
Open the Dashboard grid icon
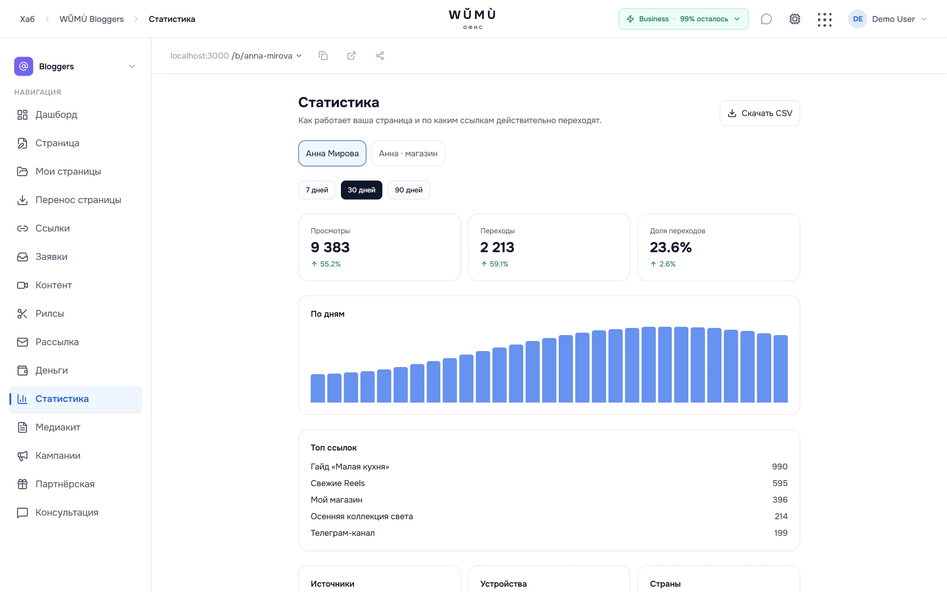pos(22,115)
